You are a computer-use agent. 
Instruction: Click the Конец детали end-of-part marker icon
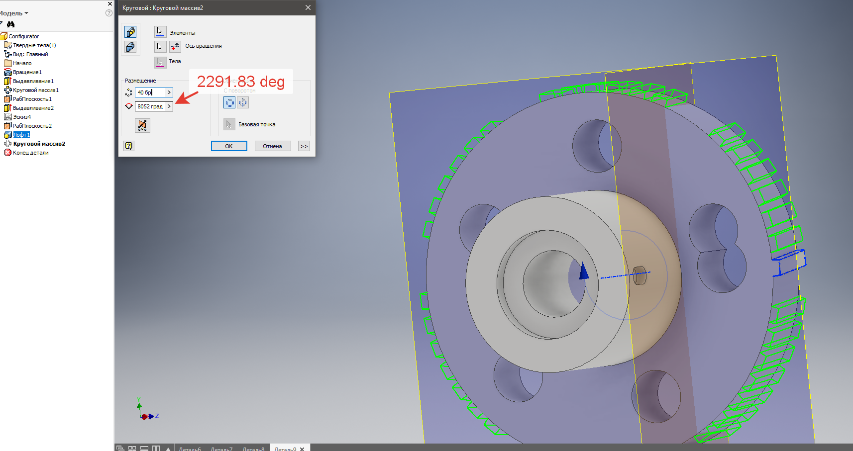(x=7, y=152)
